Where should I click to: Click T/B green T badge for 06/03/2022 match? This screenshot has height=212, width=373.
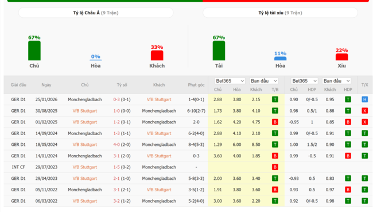pos(275,201)
